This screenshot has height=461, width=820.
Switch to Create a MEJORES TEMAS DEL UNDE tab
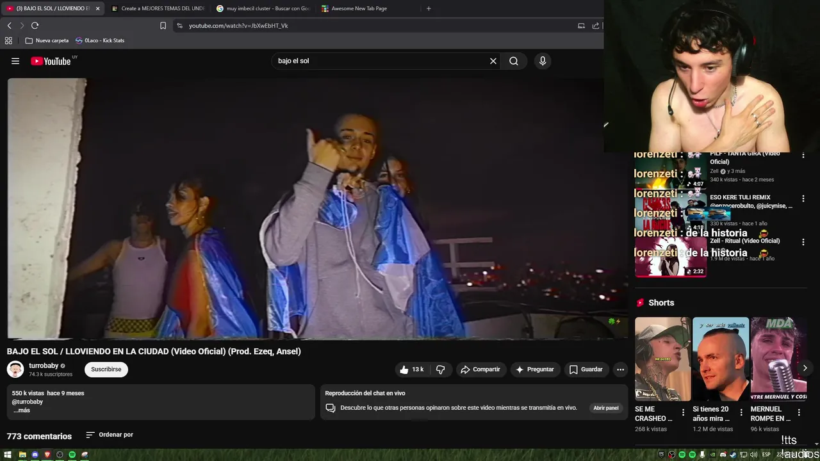(158, 8)
